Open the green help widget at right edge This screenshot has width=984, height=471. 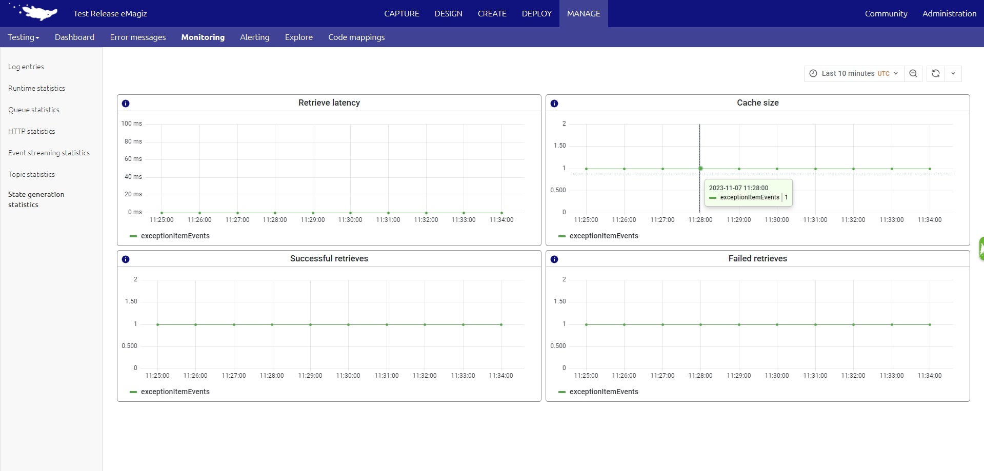click(981, 249)
